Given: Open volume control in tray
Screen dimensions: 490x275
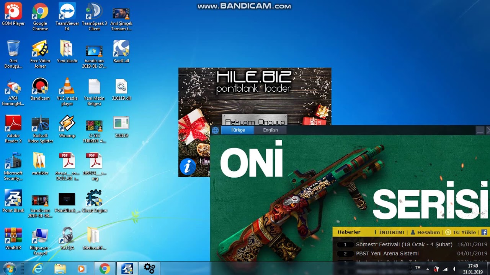Looking at the screenshot, I should click(x=454, y=269).
